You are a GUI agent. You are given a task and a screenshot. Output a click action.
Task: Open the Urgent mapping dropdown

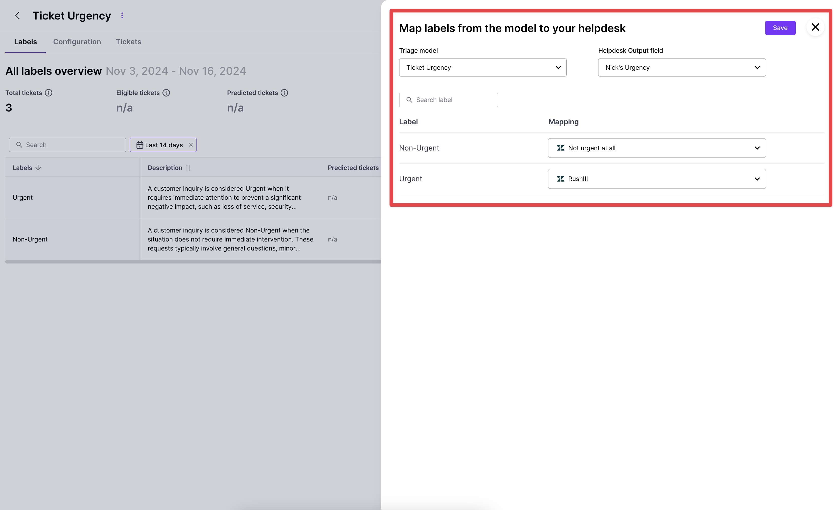(657, 179)
